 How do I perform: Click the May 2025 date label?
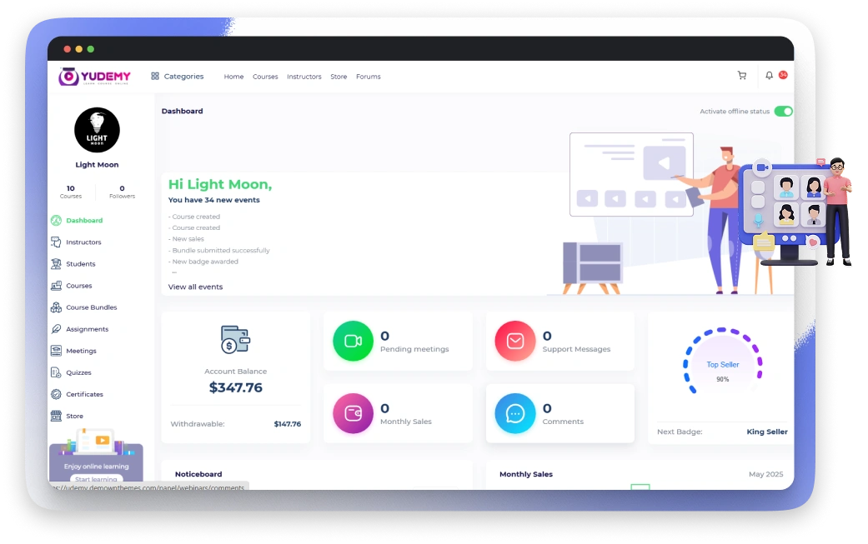pos(766,474)
